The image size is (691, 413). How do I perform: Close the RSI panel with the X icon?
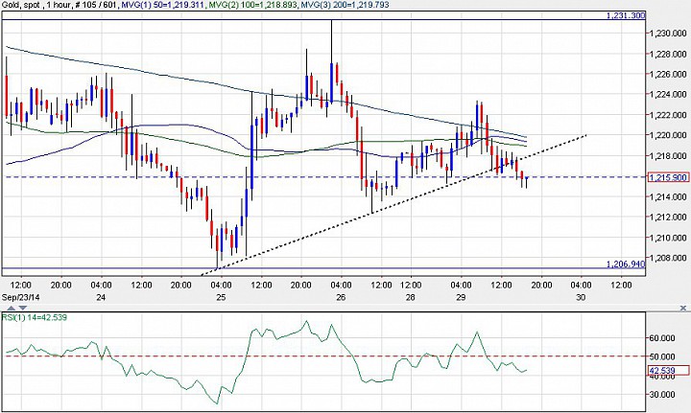[x=683, y=309]
